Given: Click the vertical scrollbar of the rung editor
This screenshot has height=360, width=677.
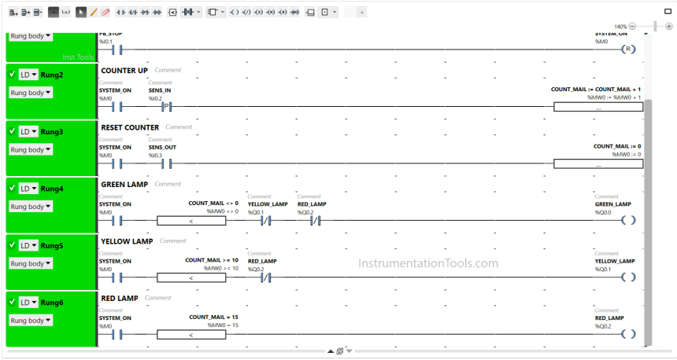Looking at the screenshot, I should (648, 221).
